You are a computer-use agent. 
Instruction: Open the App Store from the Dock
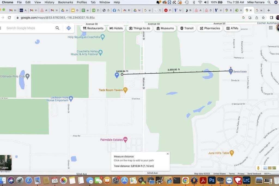[124, 181]
